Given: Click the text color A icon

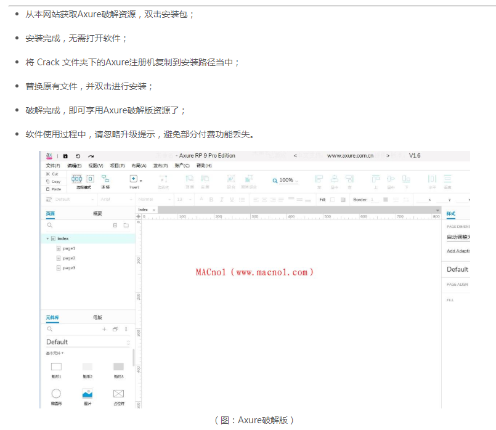Looking at the screenshot, I should click(201, 199).
